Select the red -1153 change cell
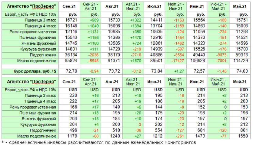 coord(176,20)
